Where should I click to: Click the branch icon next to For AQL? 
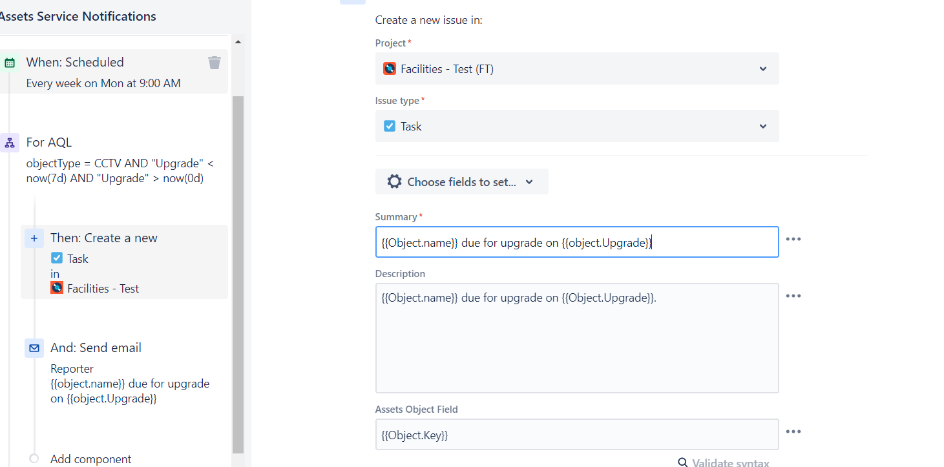[x=9, y=141]
